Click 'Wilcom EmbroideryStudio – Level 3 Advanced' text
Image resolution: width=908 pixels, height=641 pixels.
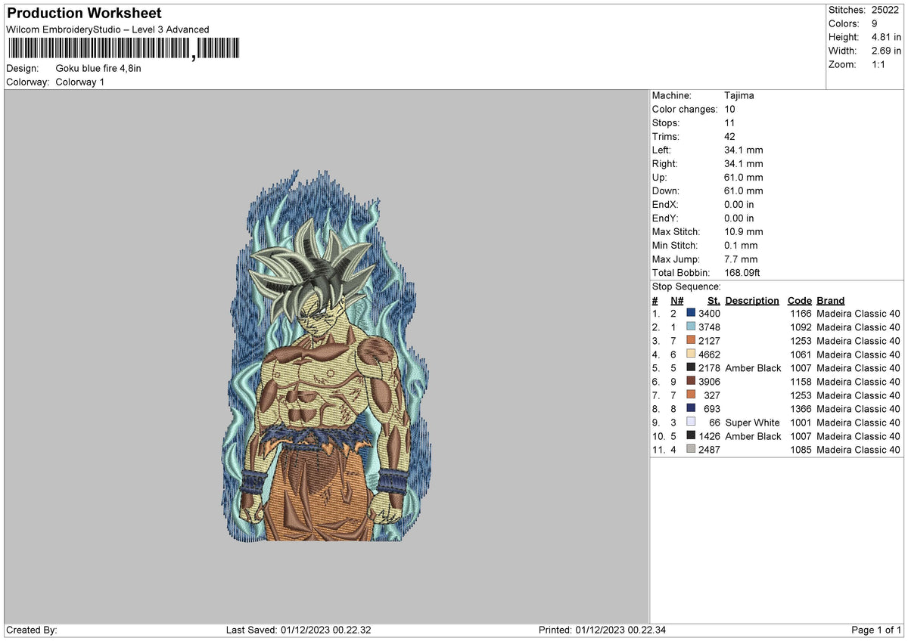click(107, 29)
